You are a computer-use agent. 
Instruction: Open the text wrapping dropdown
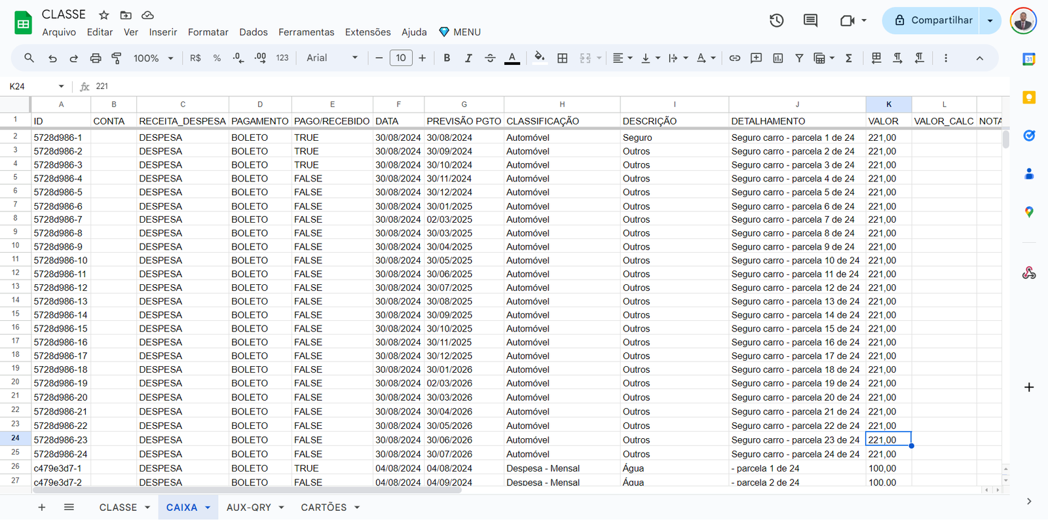click(x=678, y=58)
